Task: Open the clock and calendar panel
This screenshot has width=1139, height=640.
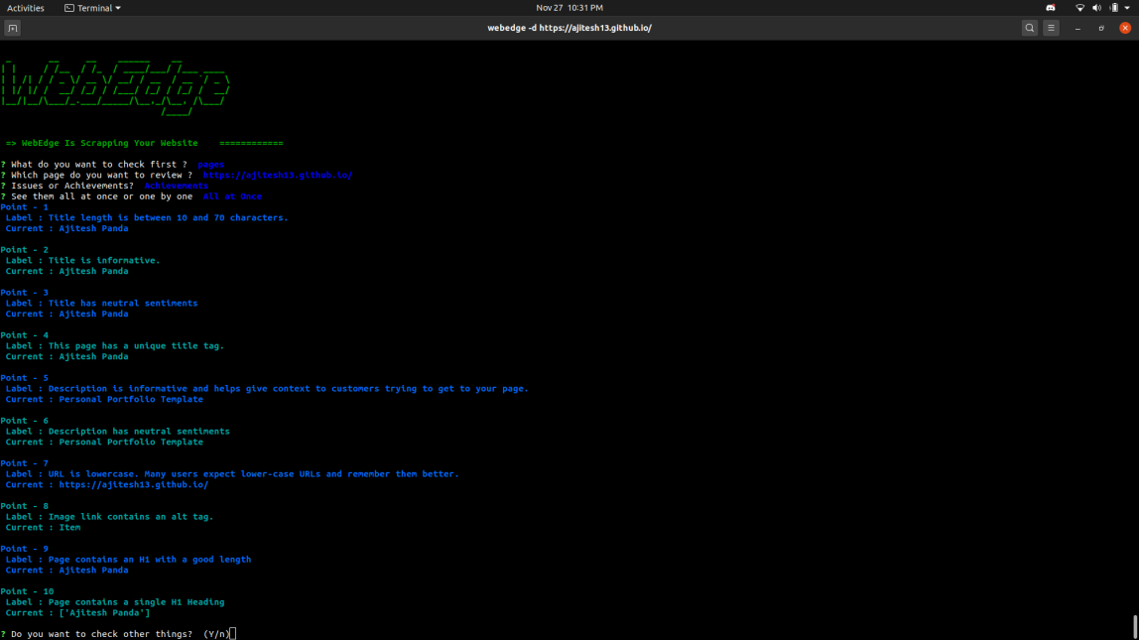Action: (569, 8)
